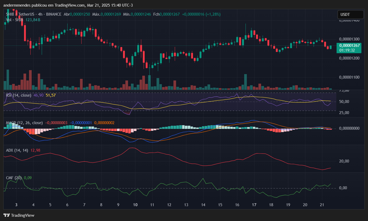Click day 20 on the time axis
368x221 pixels.
(305, 205)
